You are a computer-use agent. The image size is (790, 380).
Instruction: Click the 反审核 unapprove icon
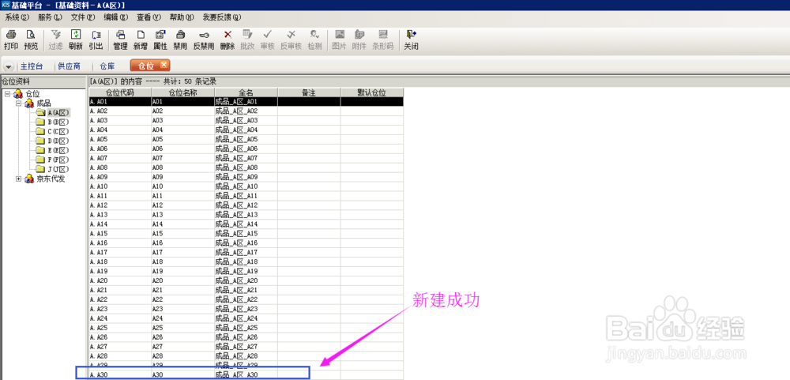pyautogui.click(x=291, y=40)
